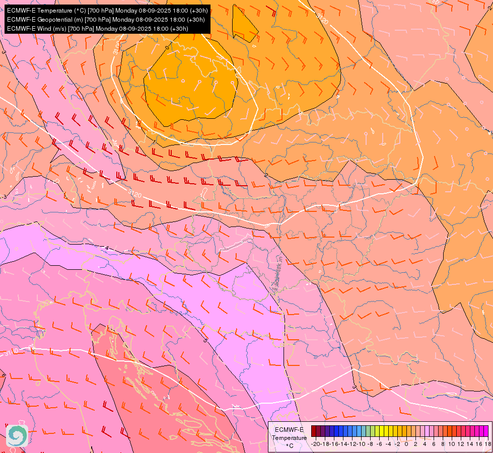493x453 pixels.
Task: Click the -10 legend scale label
Action: click(361, 444)
